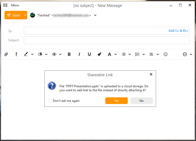196x141 pixels.
Task: Open the sender account dropdown
Action: click(x=95, y=15)
